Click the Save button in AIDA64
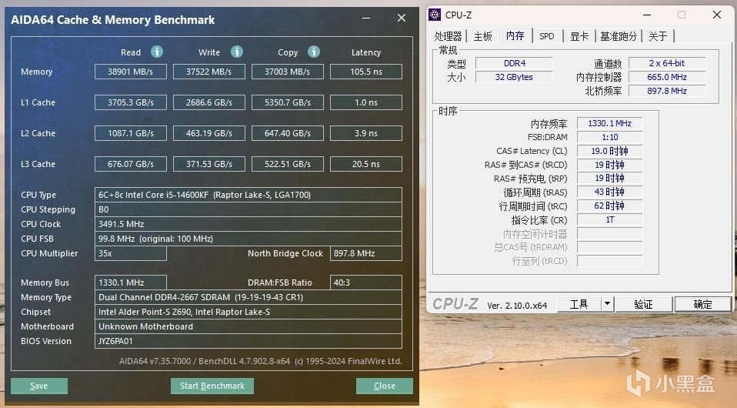 pyautogui.click(x=39, y=386)
